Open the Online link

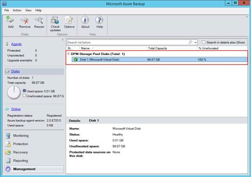coord(16,109)
